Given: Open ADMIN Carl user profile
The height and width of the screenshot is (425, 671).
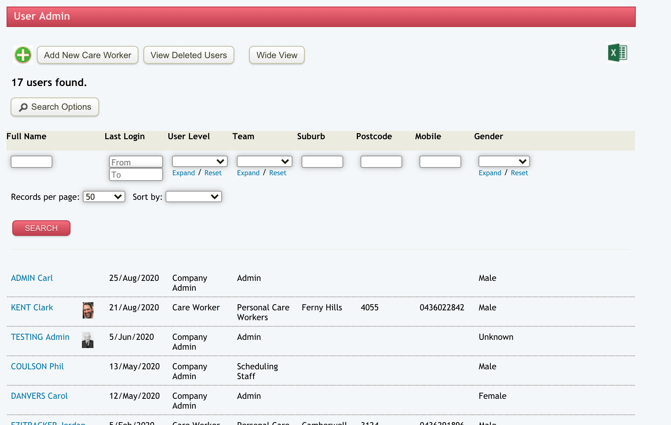Looking at the screenshot, I should [x=32, y=278].
